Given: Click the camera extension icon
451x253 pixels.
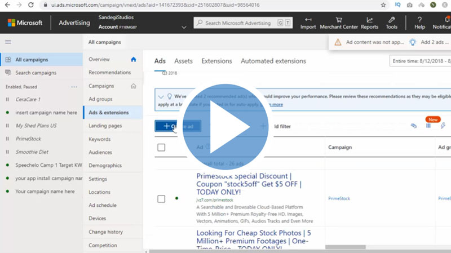Looking at the screenshot, I should coord(410,5).
